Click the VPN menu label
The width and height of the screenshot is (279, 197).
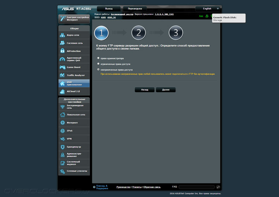click(x=69, y=139)
